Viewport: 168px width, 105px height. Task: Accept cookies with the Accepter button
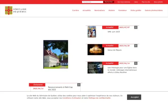tap(134, 97)
